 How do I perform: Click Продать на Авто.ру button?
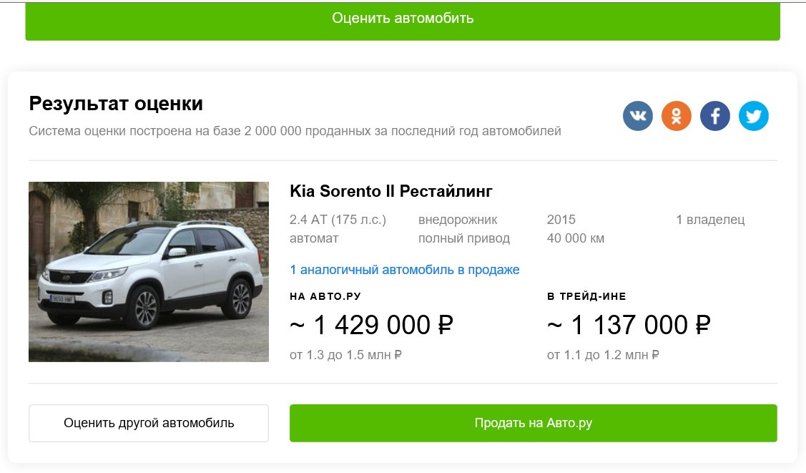pyautogui.click(x=533, y=423)
